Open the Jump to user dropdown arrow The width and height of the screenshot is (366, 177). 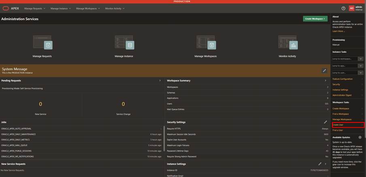pos(361,73)
